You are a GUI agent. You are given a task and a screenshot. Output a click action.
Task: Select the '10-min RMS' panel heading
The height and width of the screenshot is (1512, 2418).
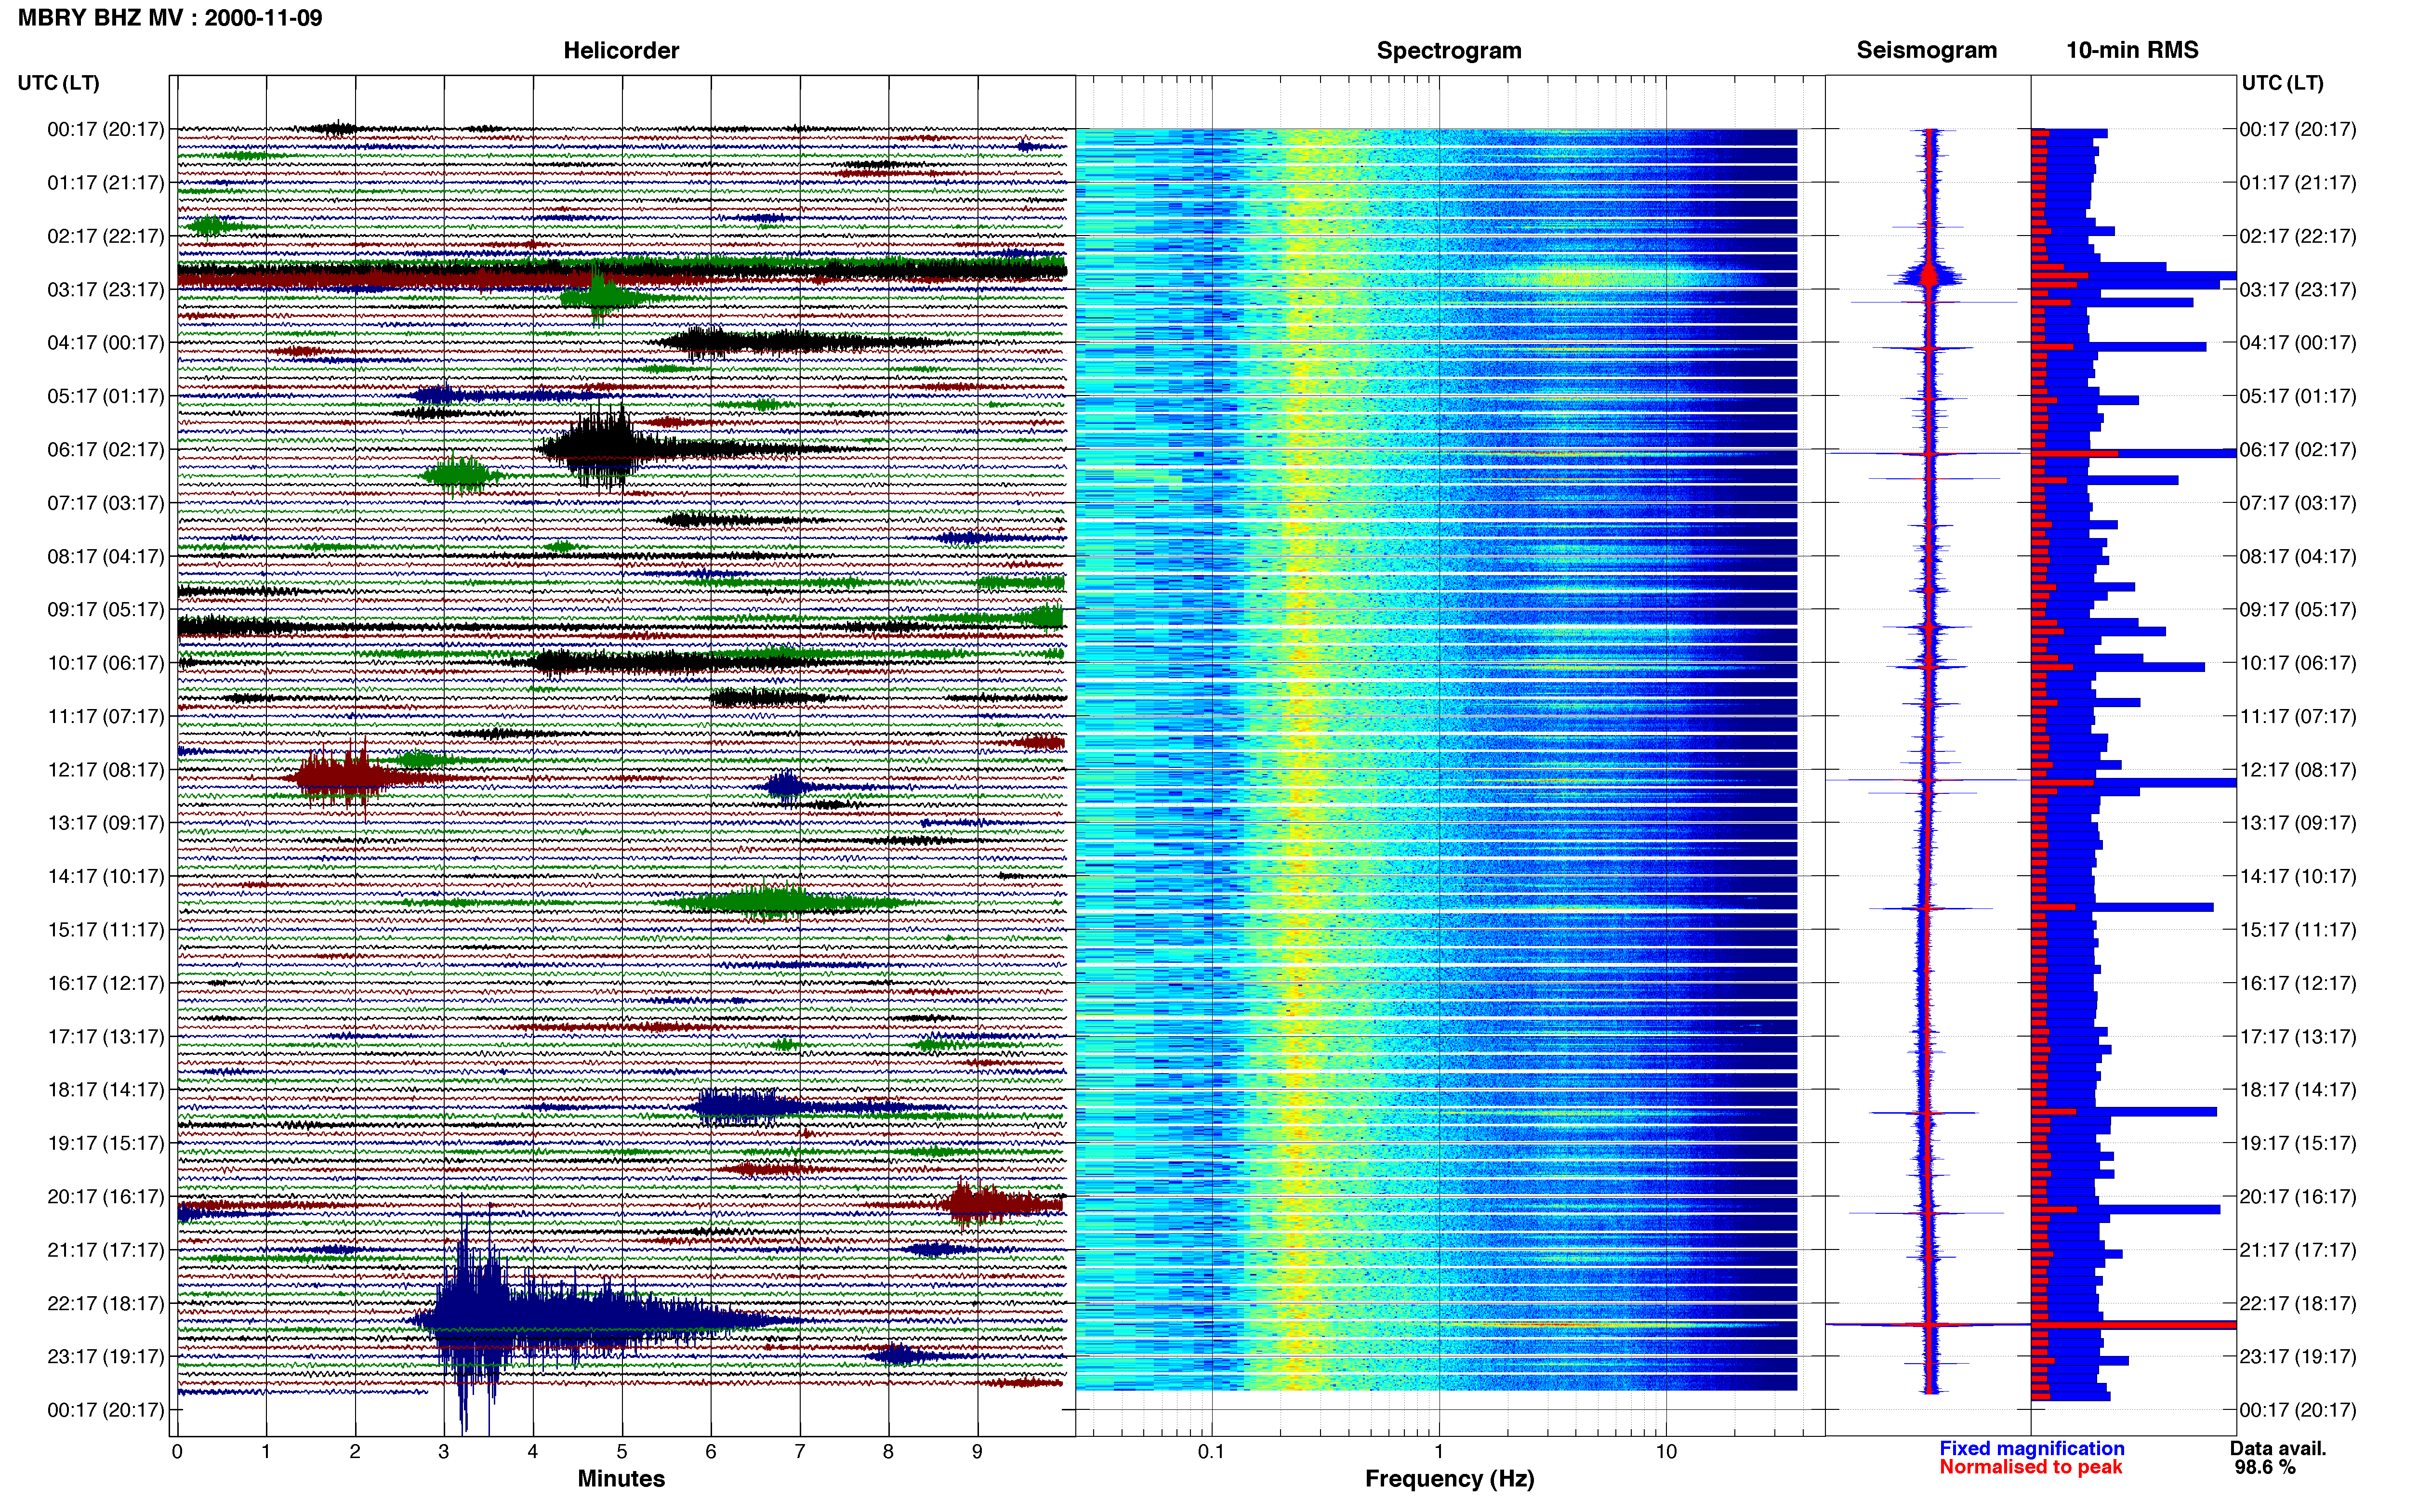pos(2132,50)
